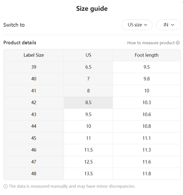Viewport: 183px width, 195px height.
Task: Click the Size guide heading
Action: click(92, 9)
